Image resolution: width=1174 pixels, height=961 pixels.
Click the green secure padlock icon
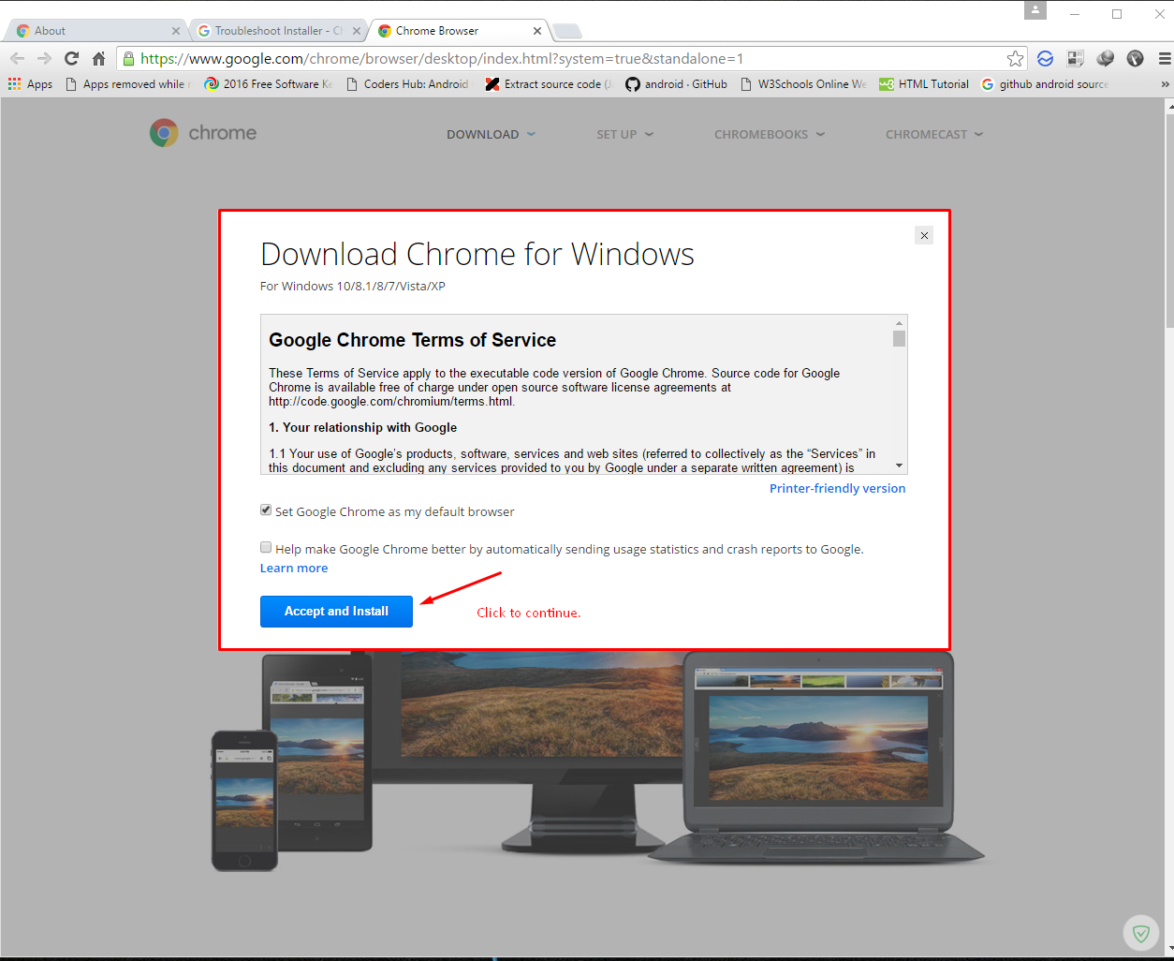click(x=129, y=58)
